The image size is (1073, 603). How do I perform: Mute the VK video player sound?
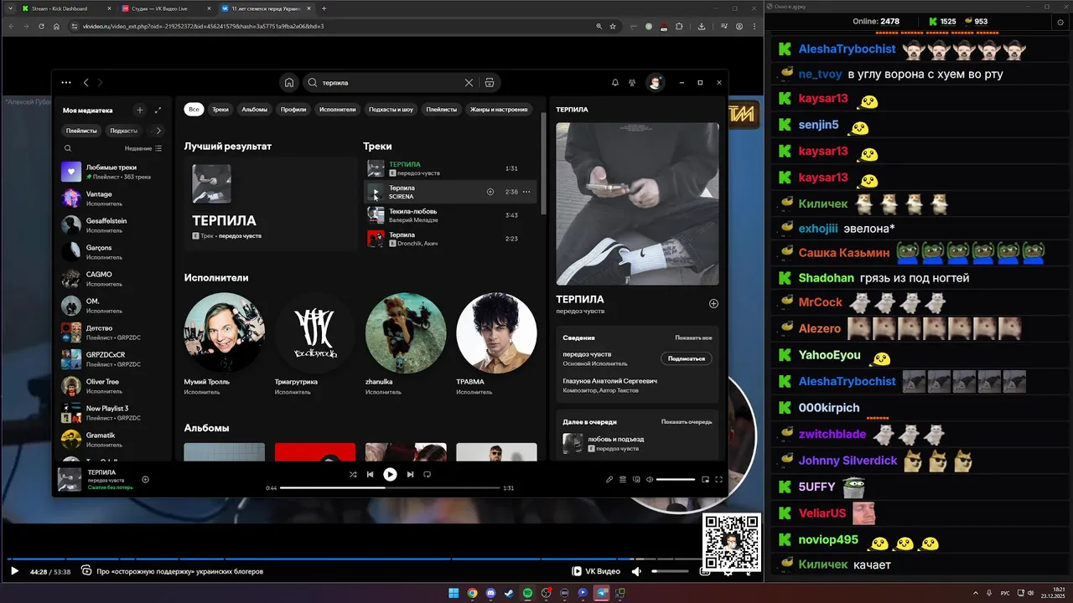tap(636, 571)
